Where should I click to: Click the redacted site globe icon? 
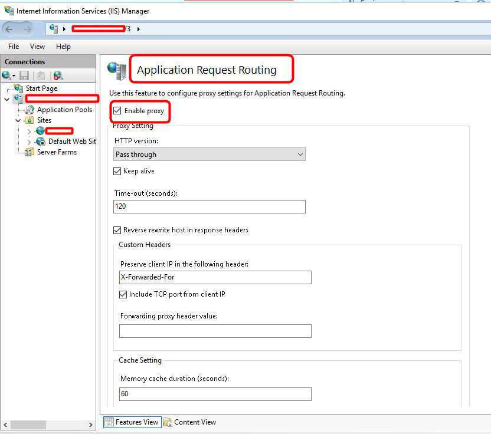(40, 131)
